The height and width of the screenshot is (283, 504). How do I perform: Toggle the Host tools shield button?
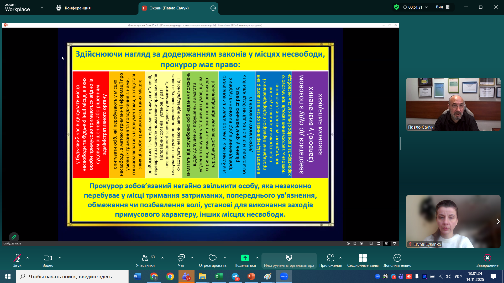click(x=289, y=258)
